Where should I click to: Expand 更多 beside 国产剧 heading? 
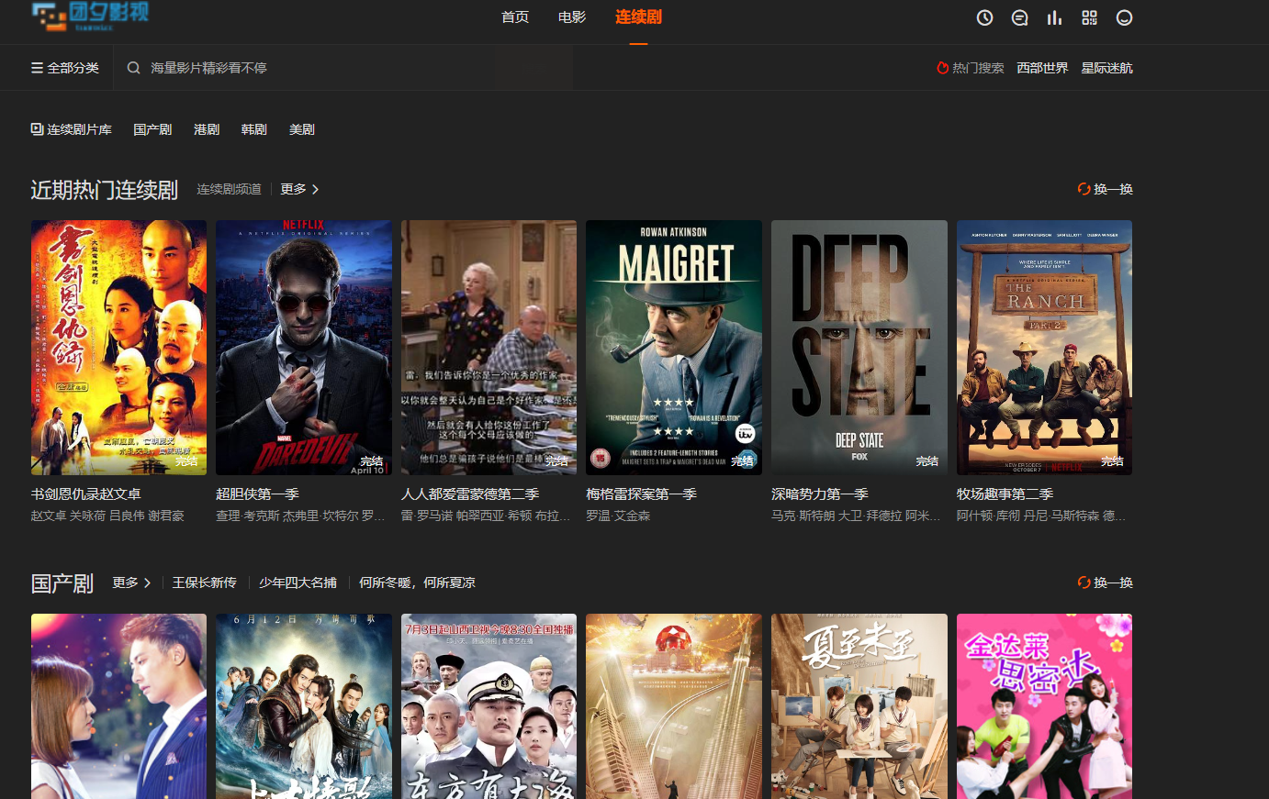(x=131, y=583)
